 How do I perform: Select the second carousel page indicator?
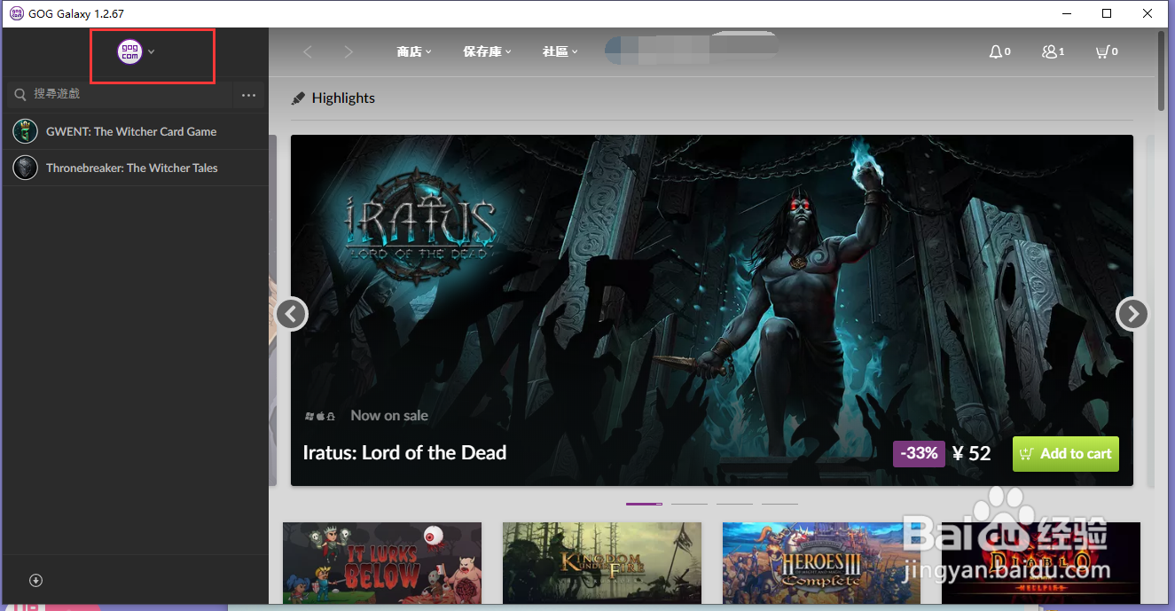point(689,504)
